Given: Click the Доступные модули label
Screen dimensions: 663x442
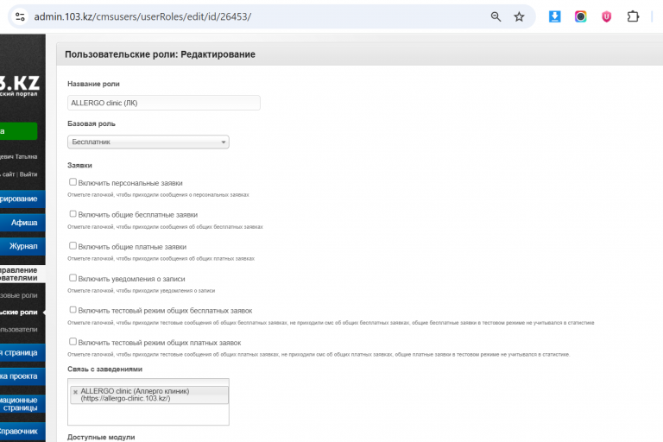Looking at the screenshot, I should pyautogui.click(x=101, y=438).
